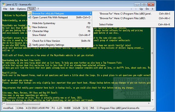The width and height of the screenshot is (175, 112).
Task: Maximize the jane window
Action: (x=144, y=5)
